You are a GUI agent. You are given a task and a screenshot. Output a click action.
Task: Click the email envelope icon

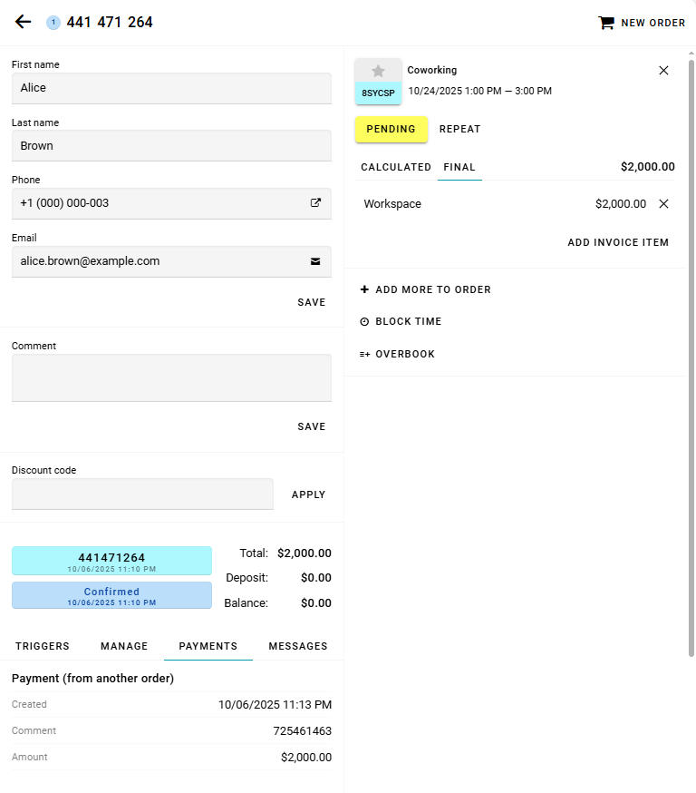coord(315,261)
